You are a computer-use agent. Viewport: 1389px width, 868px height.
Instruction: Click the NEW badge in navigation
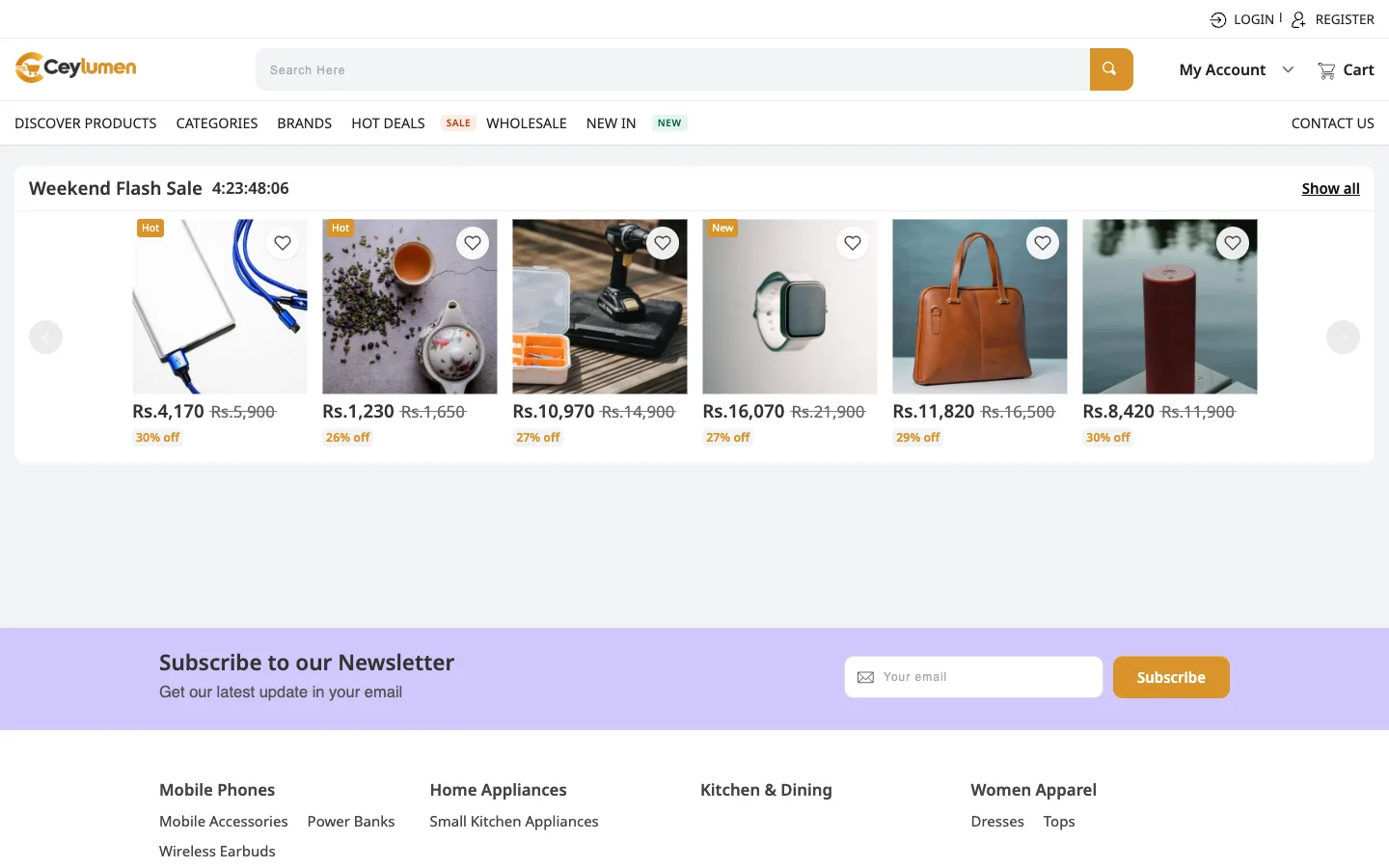point(669,123)
